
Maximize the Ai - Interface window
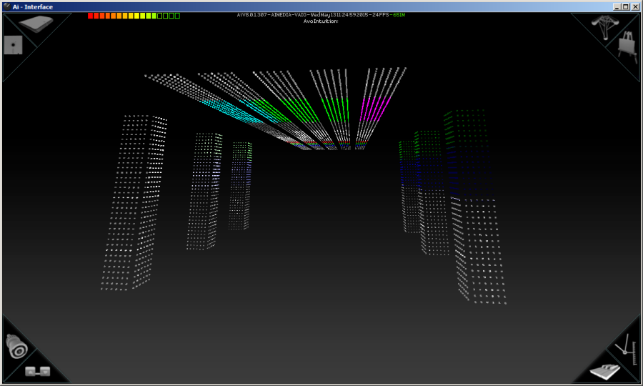(x=625, y=6)
